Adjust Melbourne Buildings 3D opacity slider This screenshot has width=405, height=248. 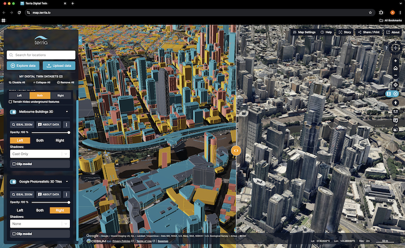(69, 133)
